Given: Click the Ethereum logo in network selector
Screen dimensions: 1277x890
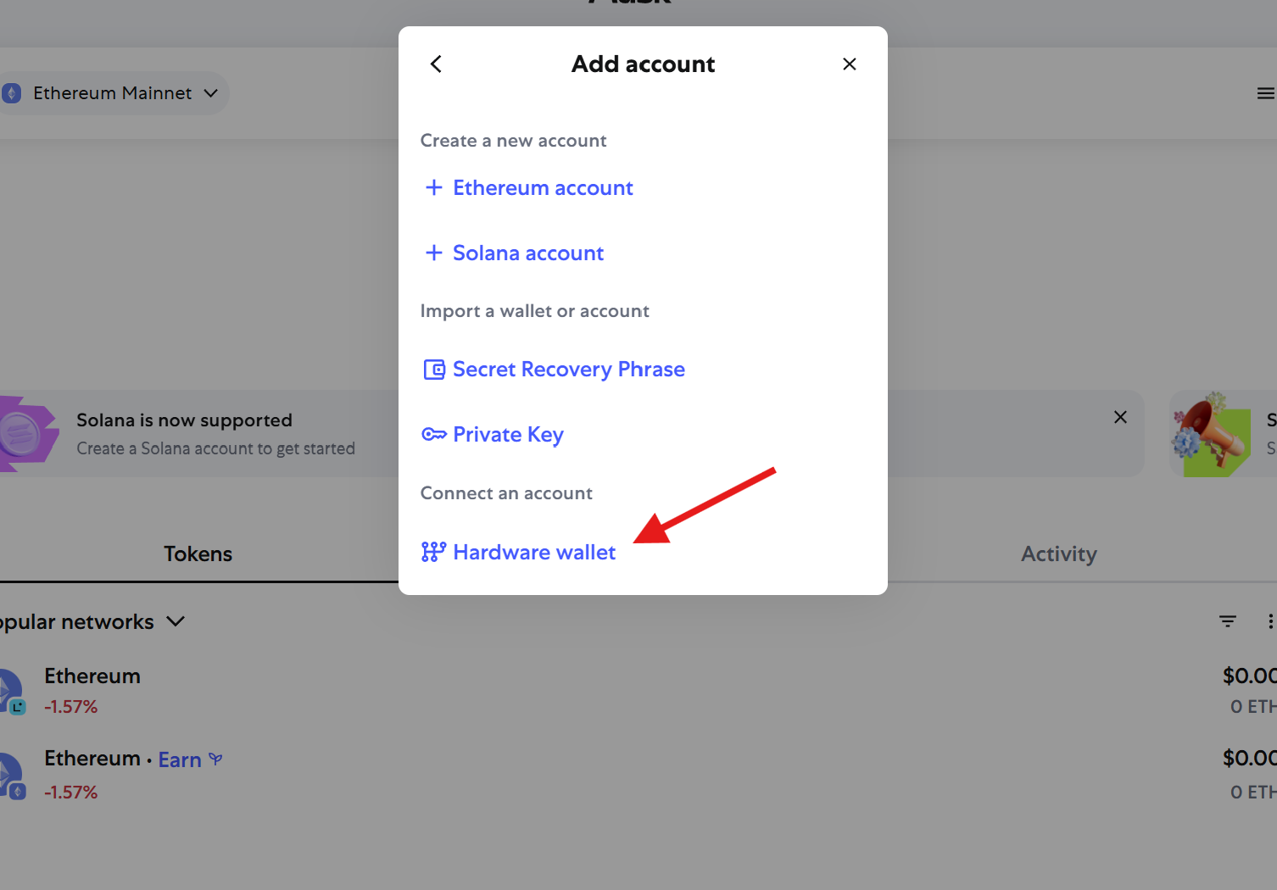Looking at the screenshot, I should (x=11, y=93).
